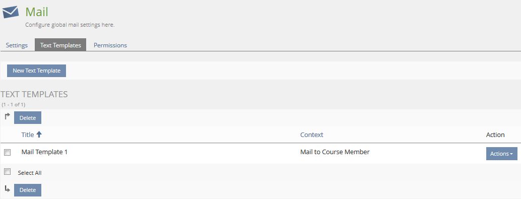Viewport: 521px width, 199px height.
Task: Click the Action column header
Action: 495,135
